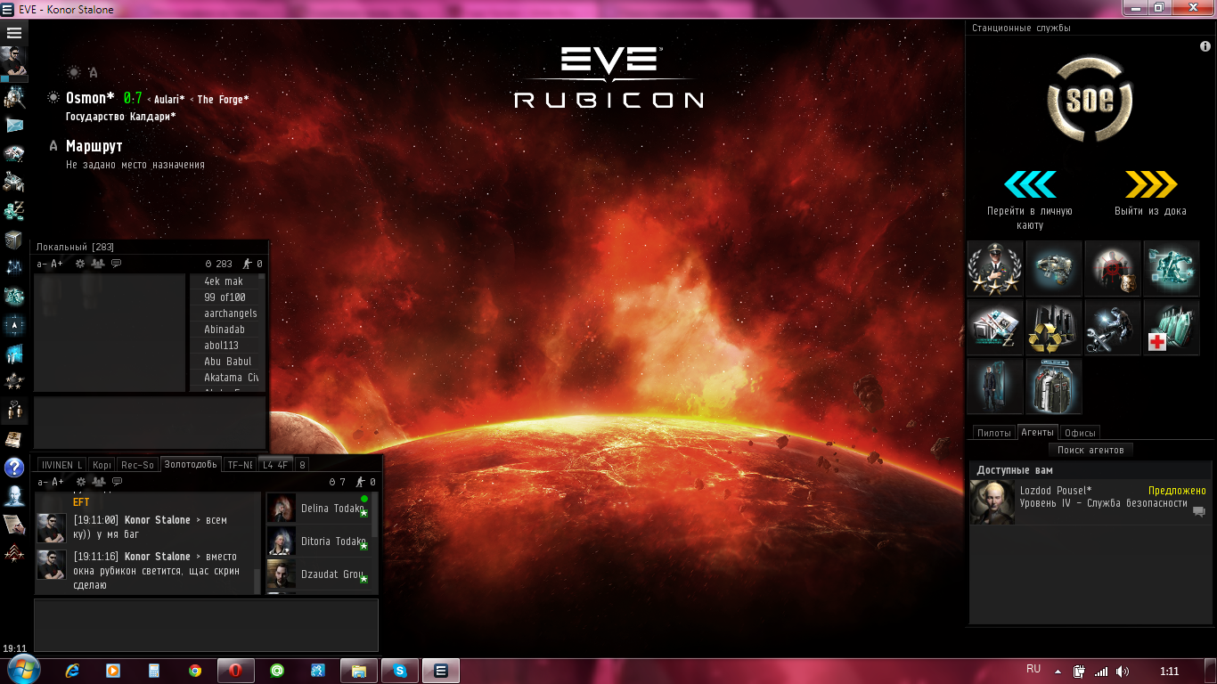
Task: Click Osmon* system name link
Action: click(90, 98)
